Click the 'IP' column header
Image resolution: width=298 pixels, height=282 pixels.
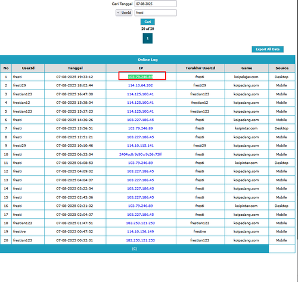point(141,68)
